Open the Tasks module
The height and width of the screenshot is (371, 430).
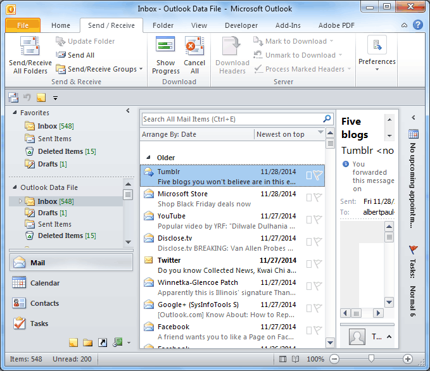click(71, 324)
